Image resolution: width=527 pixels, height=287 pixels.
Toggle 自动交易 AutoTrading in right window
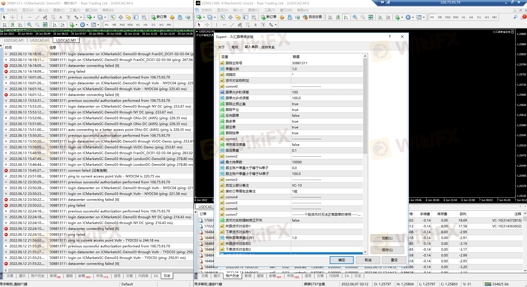click(x=313, y=17)
